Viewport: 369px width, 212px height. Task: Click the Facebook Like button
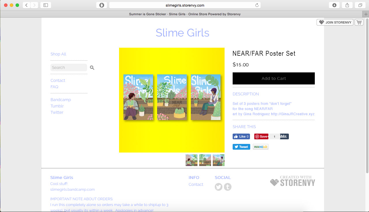(241, 136)
